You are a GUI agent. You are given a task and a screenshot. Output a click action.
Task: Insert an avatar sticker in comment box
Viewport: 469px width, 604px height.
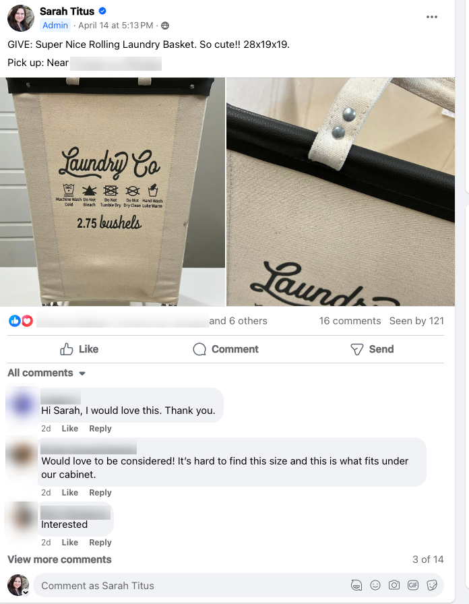pos(356,585)
